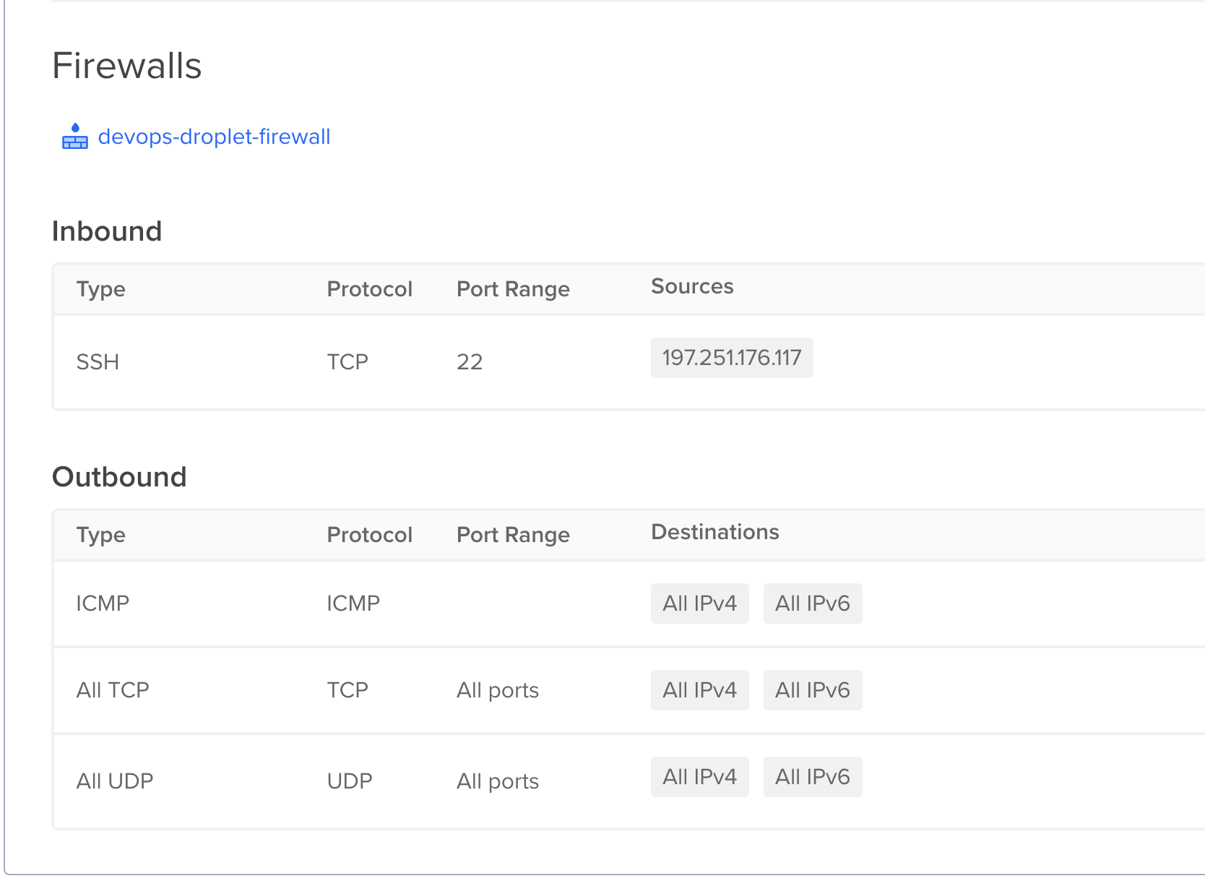Image resolution: width=1205 pixels, height=889 pixels.
Task: Select the All UDP outbound rule type
Action: click(114, 781)
